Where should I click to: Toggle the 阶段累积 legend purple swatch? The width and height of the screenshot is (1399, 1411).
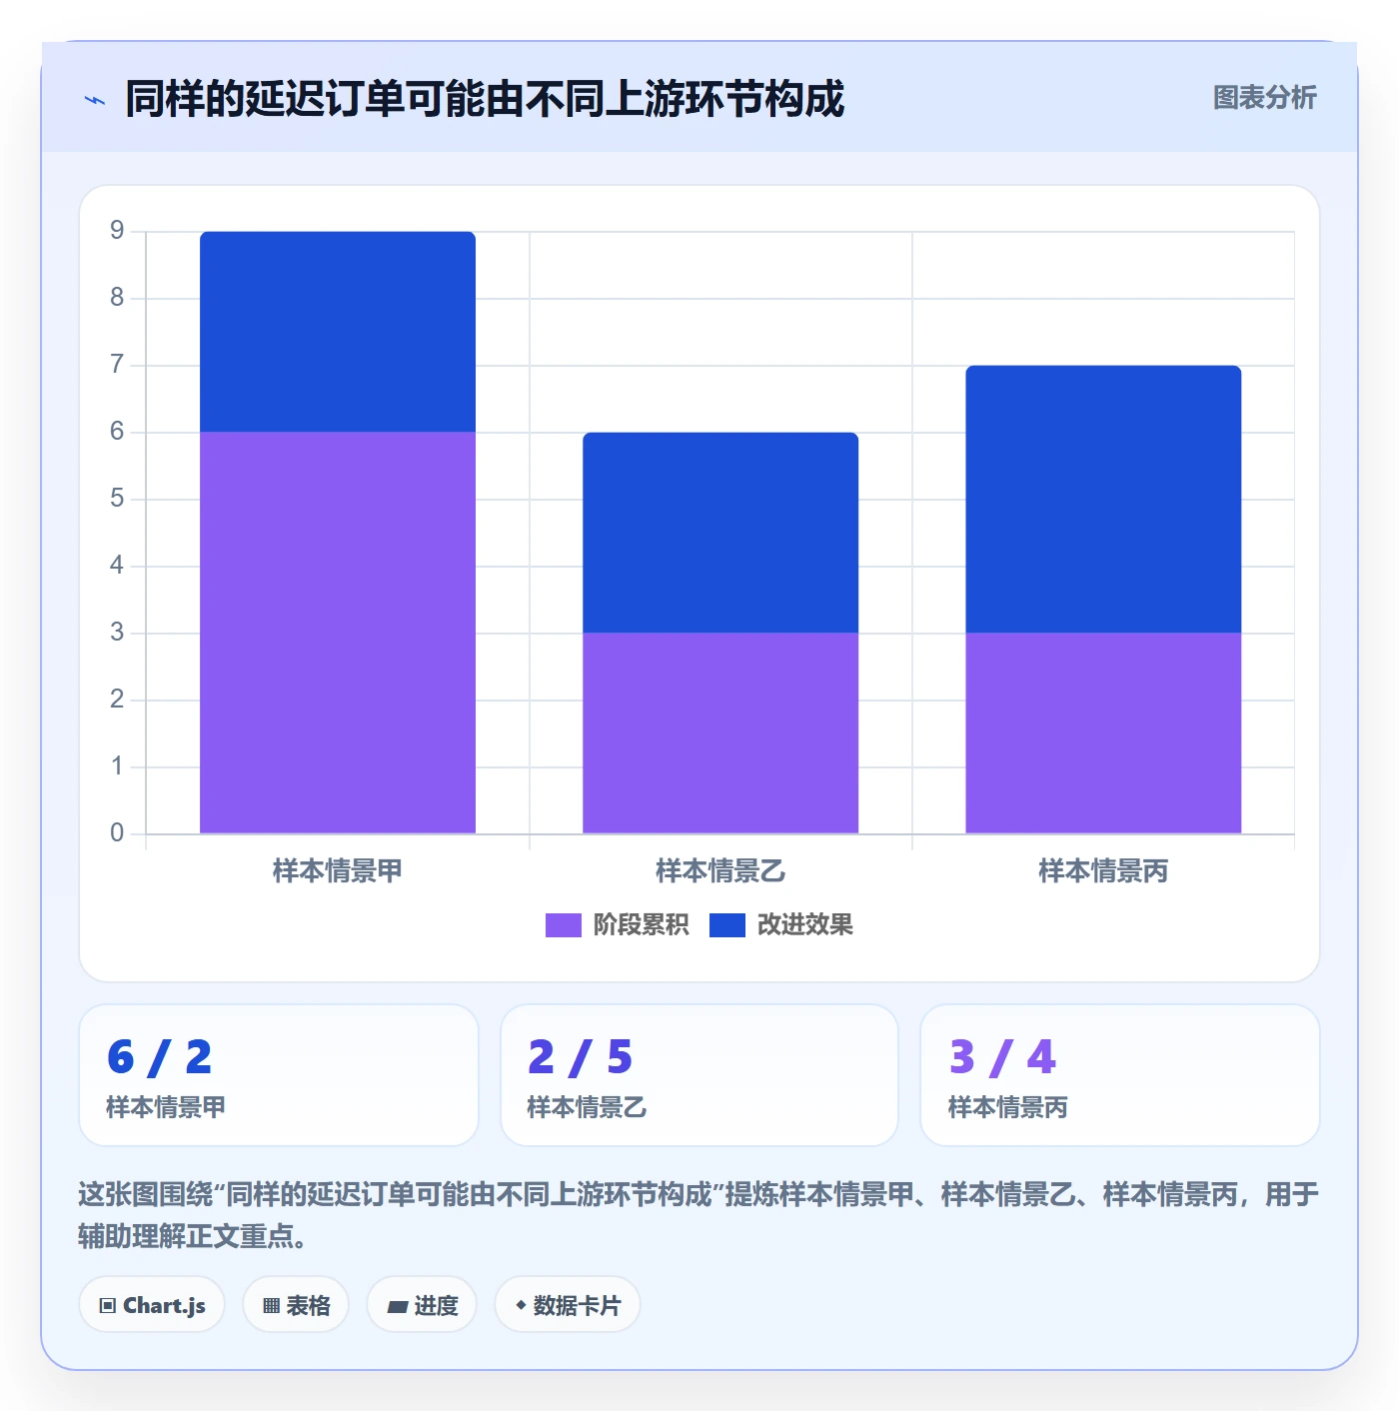pos(563,925)
